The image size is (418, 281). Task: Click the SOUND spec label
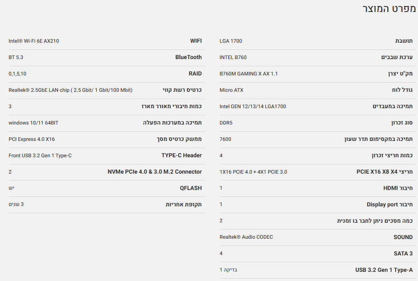click(x=403, y=237)
